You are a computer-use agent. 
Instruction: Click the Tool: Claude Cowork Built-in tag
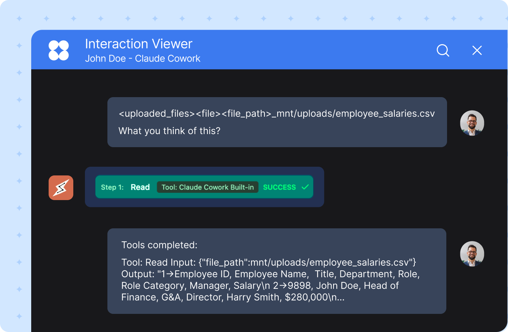pos(208,187)
